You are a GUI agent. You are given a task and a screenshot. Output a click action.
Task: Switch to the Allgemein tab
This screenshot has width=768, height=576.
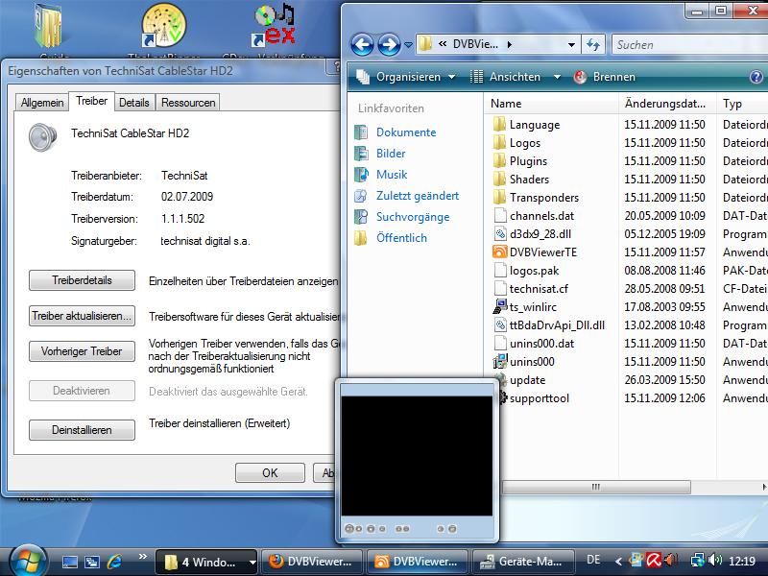pyautogui.click(x=42, y=102)
